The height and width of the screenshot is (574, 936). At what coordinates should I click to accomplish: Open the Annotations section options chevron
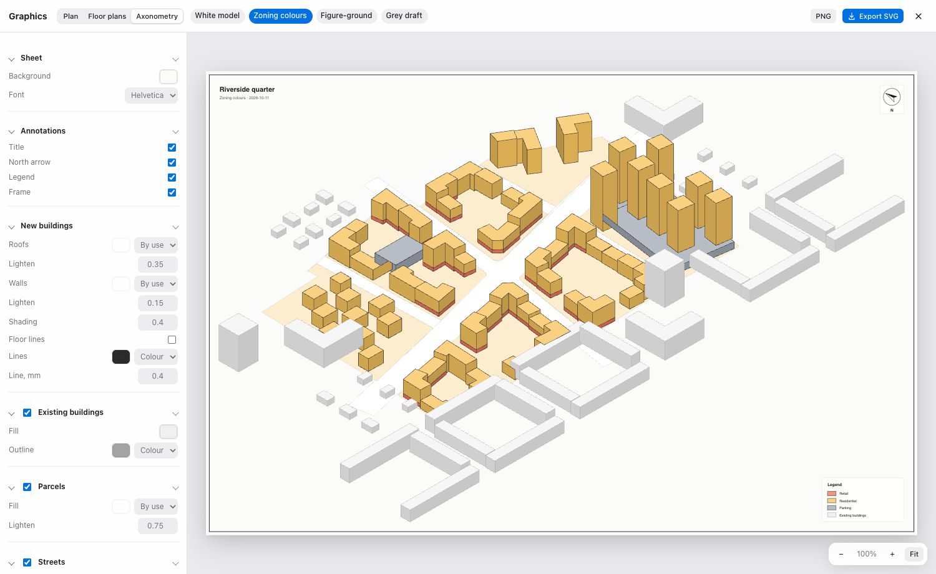(175, 132)
